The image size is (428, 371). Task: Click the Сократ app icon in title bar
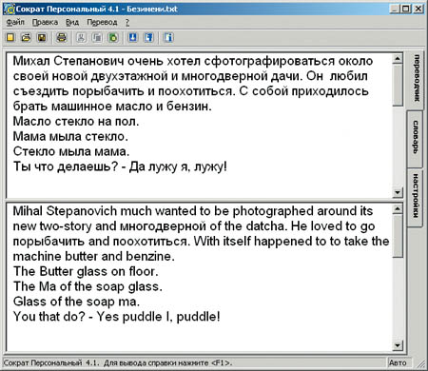[10, 9]
